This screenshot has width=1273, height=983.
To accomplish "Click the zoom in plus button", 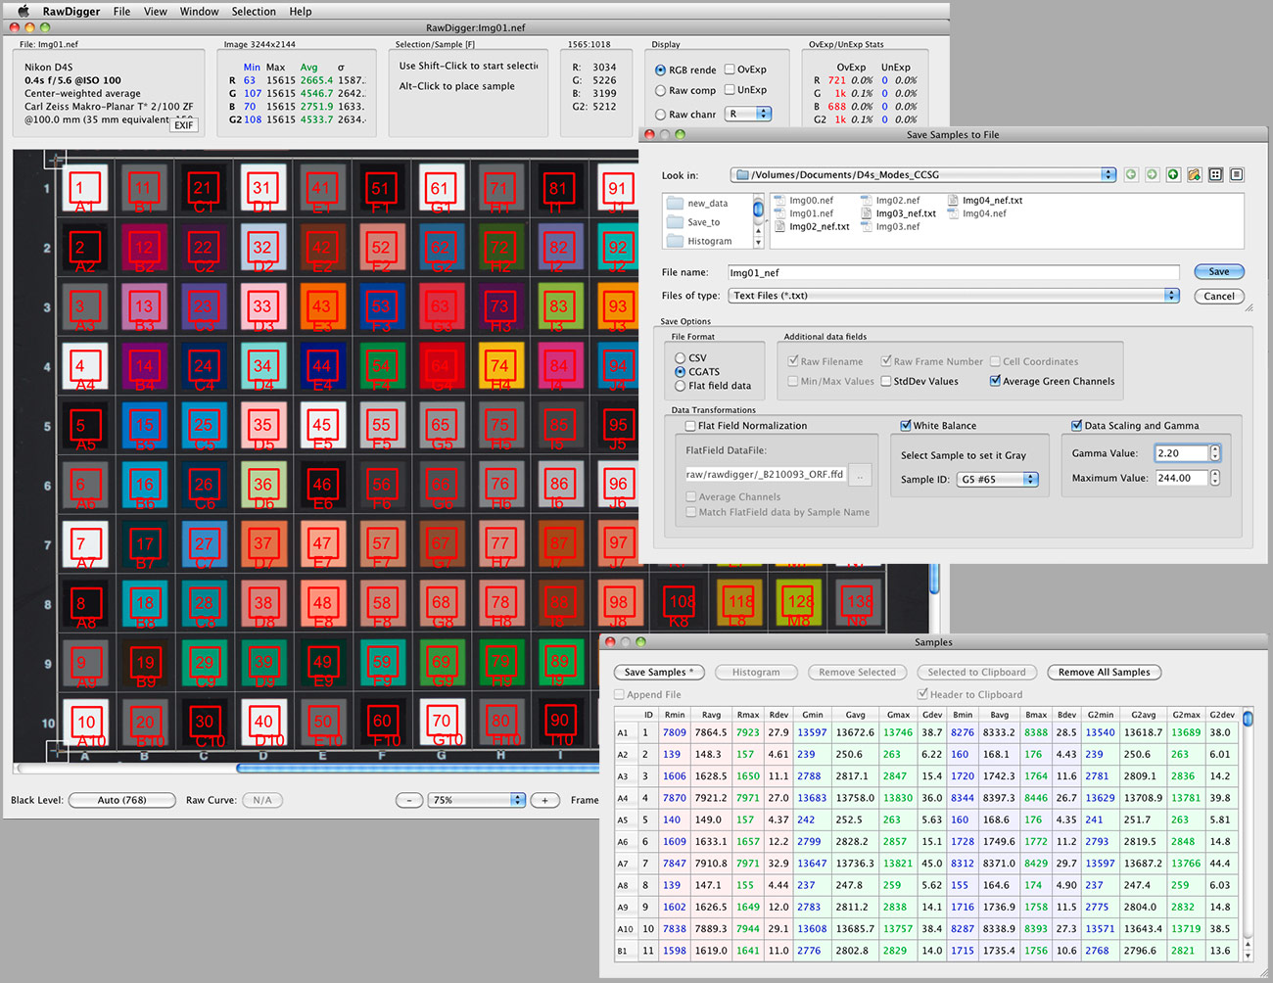I will click(544, 800).
